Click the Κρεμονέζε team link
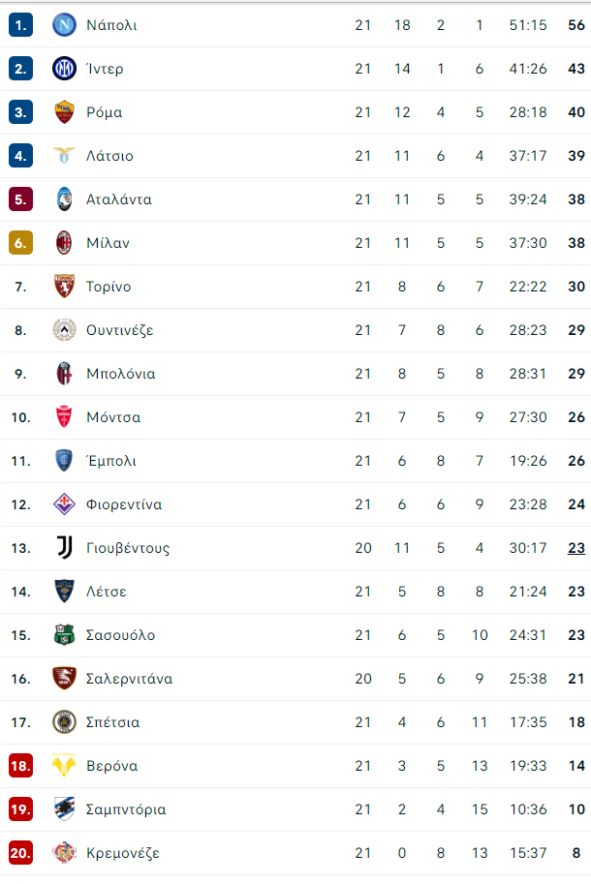 coord(123,853)
